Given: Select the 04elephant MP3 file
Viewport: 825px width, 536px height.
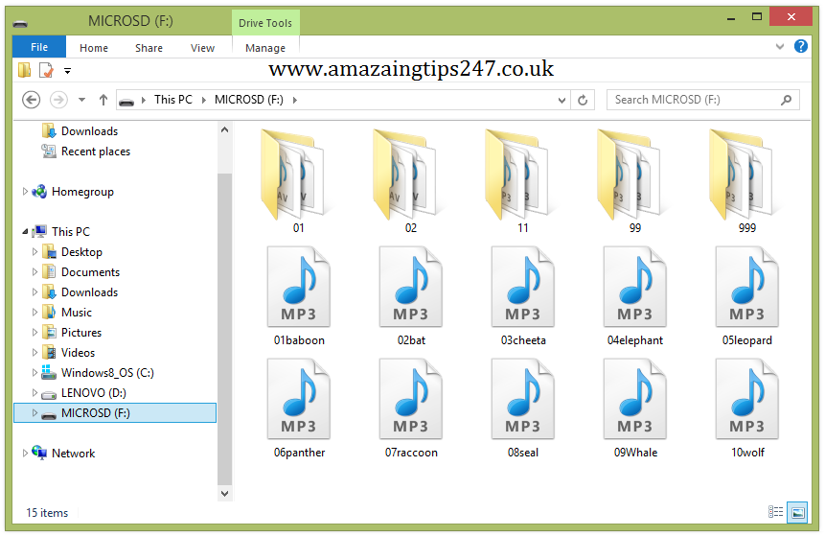Looking at the screenshot, I should point(635,296).
